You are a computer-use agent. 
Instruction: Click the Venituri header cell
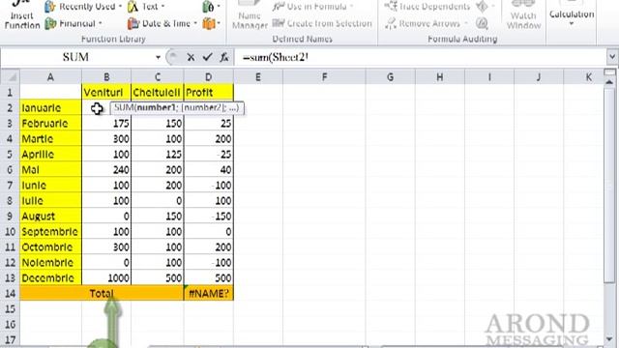(106, 93)
